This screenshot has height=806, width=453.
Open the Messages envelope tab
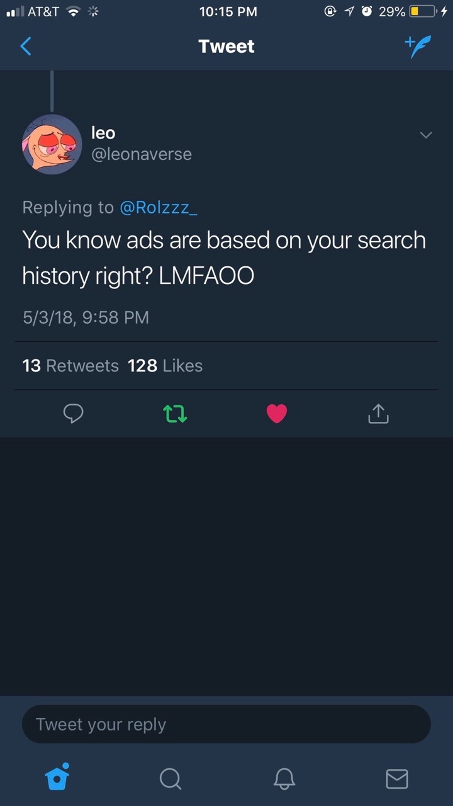pyautogui.click(x=396, y=779)
